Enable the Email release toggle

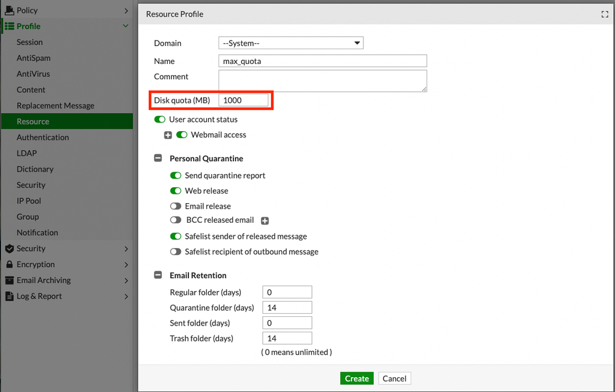tap(175, 206)
